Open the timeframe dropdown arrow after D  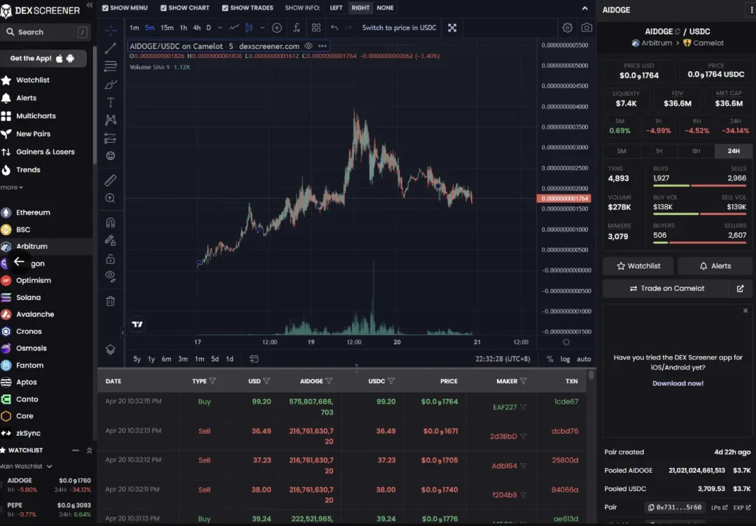220,28
